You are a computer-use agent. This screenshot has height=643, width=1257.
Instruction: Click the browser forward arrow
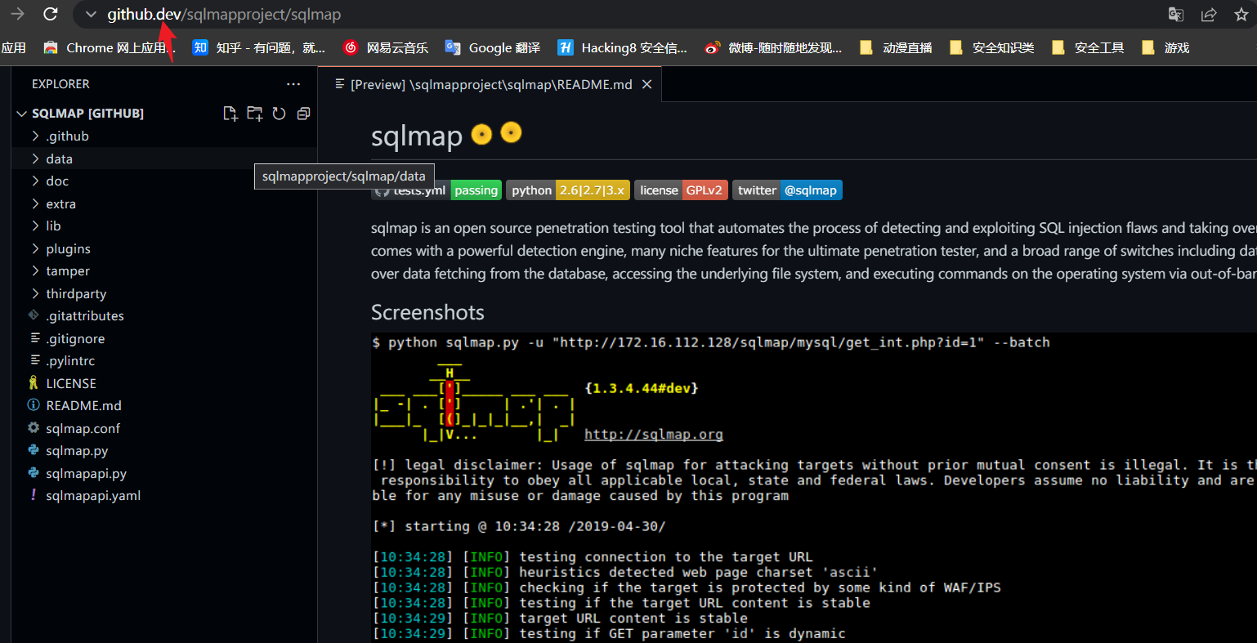(x=17, y=14)
